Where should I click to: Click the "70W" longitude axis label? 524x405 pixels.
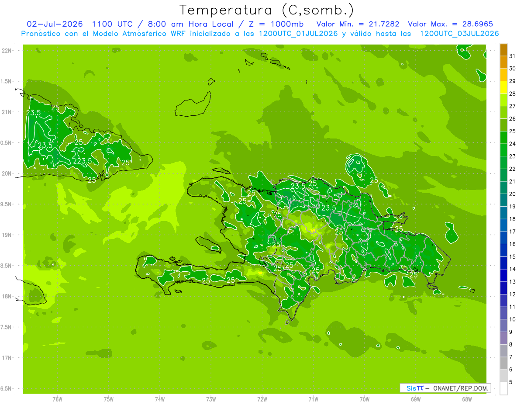[365, 399]
